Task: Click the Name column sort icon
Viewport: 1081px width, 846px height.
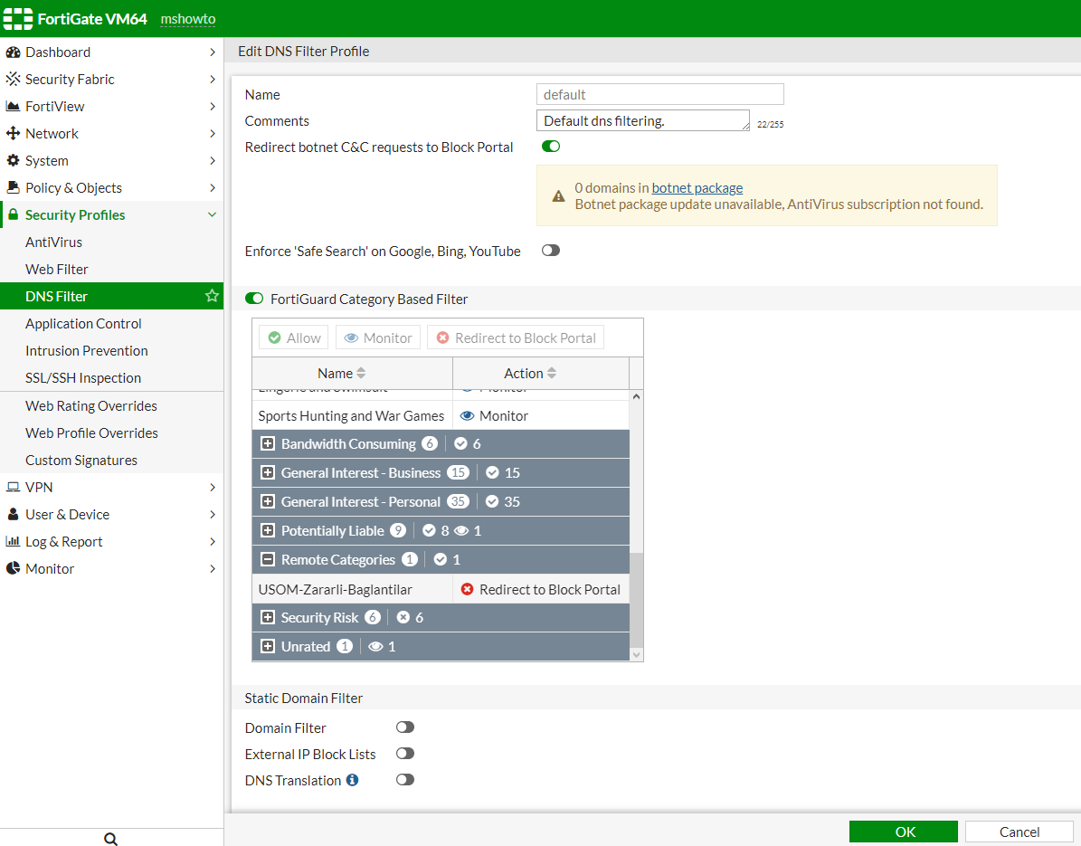Action: [361, 373]
